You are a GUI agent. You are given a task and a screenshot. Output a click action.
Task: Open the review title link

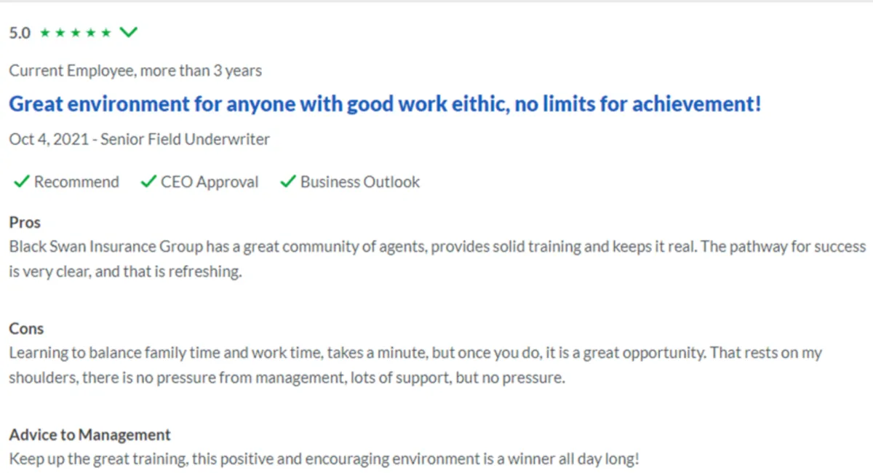point(385,104)
